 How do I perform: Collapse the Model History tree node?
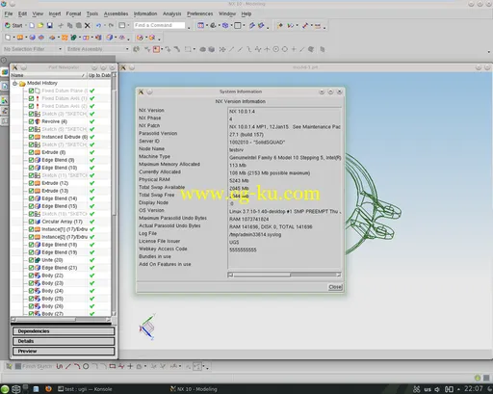14,84
